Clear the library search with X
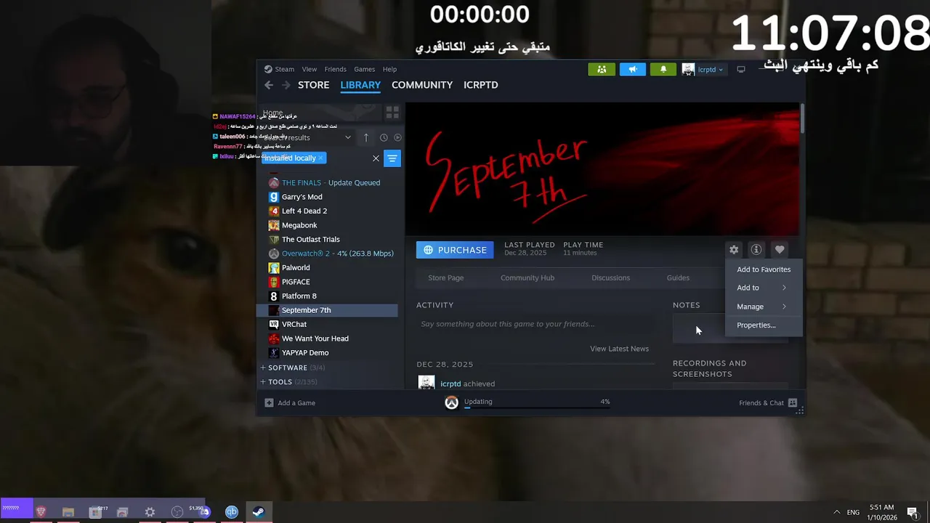The height and width of the screenshot is (523, 930). [376, 158]
